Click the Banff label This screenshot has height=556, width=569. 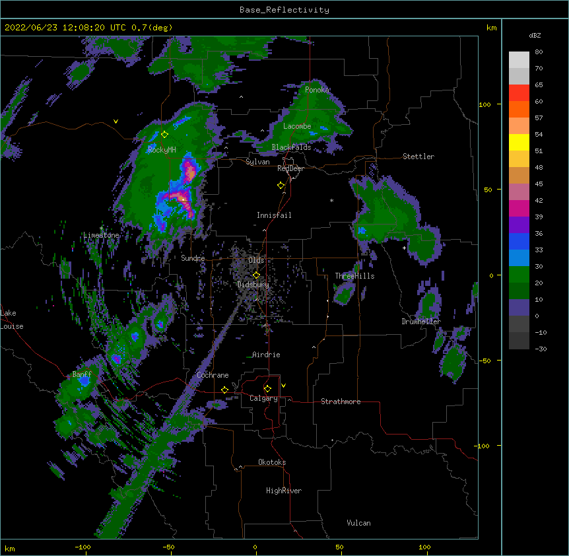[x=82, y=374]
